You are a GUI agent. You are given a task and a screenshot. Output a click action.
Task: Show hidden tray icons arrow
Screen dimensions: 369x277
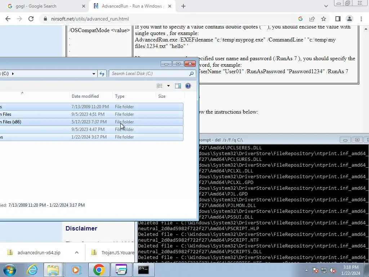pyautogui.click(x=306, y=270)
